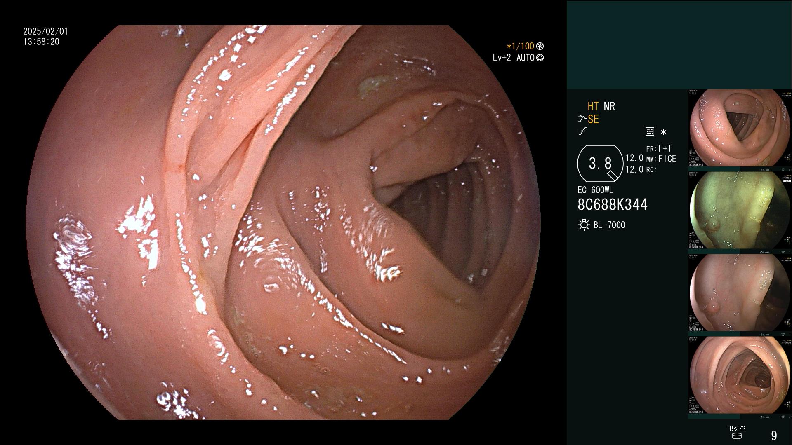This screenshot has height=445, width=792.
Task: Click the HT indicator label
Action: pos(593,106)
